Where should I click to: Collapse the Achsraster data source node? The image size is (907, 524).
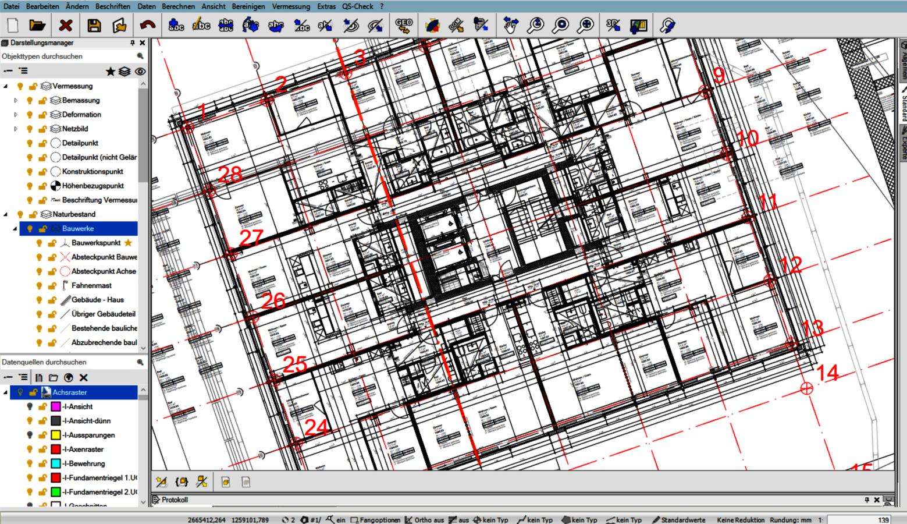6,392
